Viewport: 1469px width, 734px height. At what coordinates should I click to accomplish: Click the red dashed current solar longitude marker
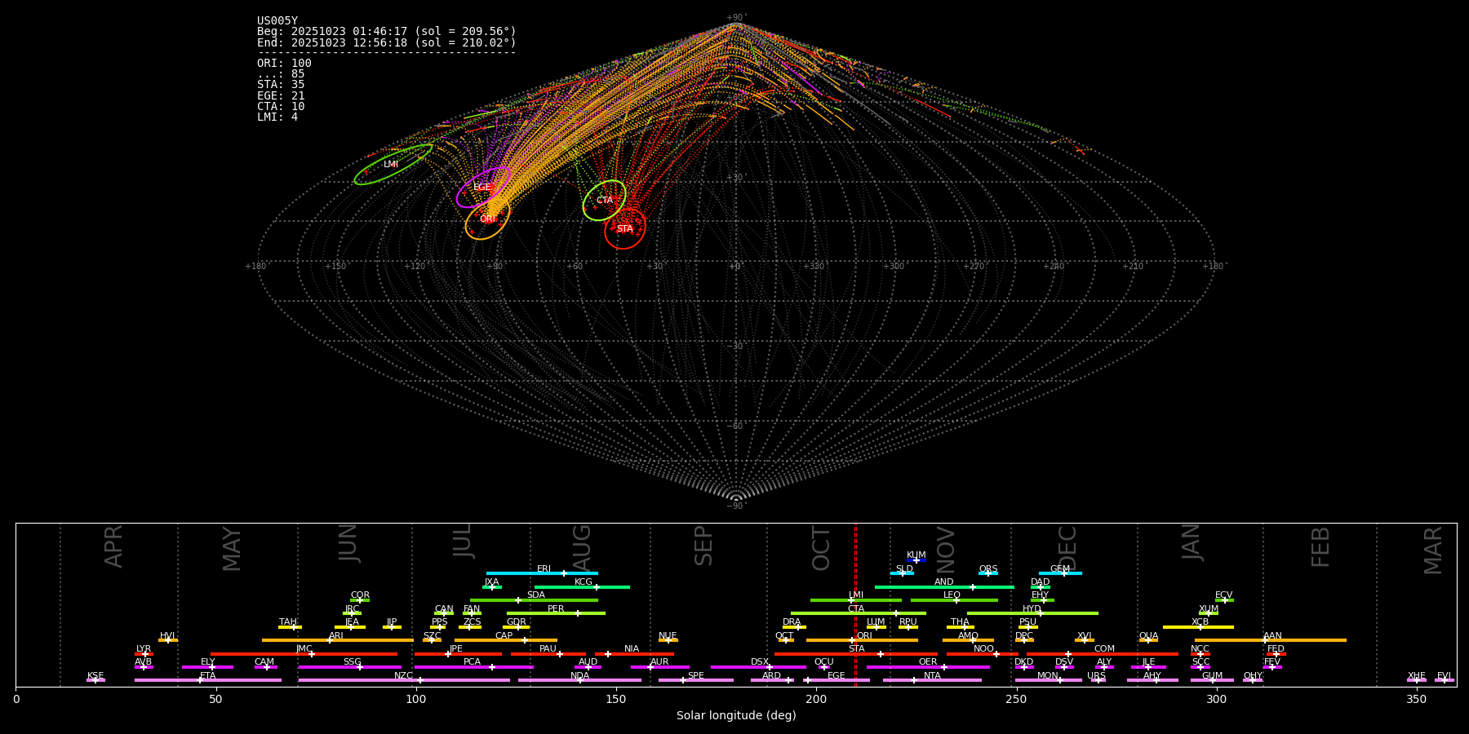[x=855, y=604]
